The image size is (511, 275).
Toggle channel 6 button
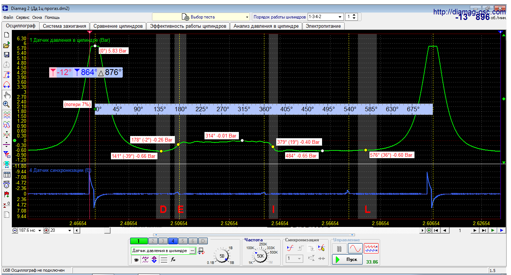point(193,241)
